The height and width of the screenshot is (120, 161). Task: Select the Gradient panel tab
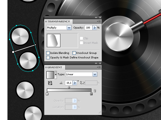tap(55, 67)
